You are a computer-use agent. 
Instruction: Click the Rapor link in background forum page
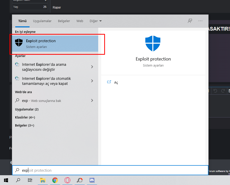click(x=57, y=8)
